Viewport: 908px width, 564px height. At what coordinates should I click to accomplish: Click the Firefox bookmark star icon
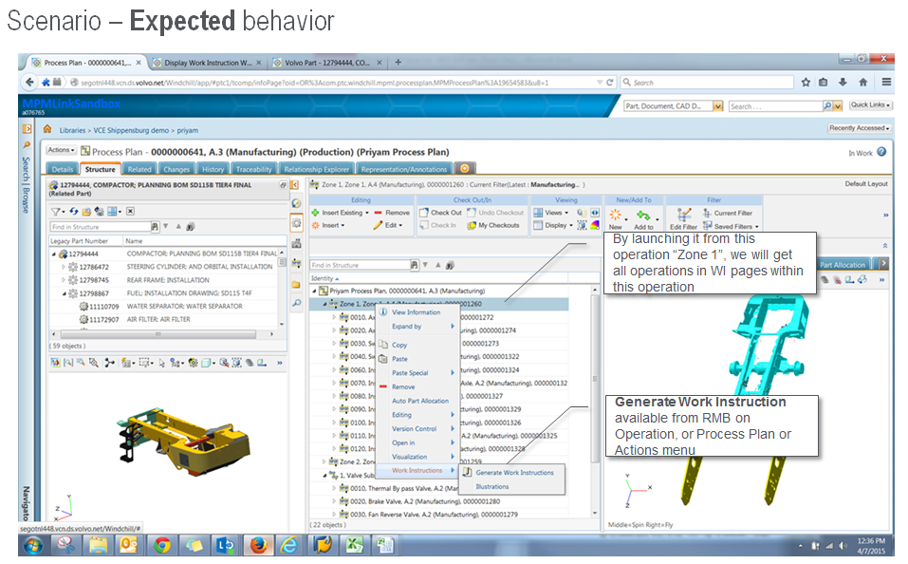point(806,83)
